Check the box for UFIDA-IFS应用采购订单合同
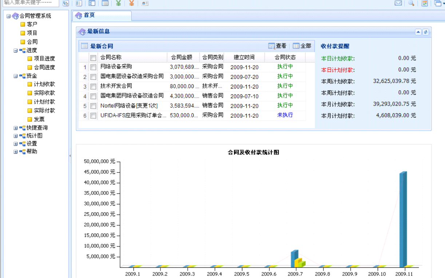This screenshot has width=445, height=278. point(93,116)
